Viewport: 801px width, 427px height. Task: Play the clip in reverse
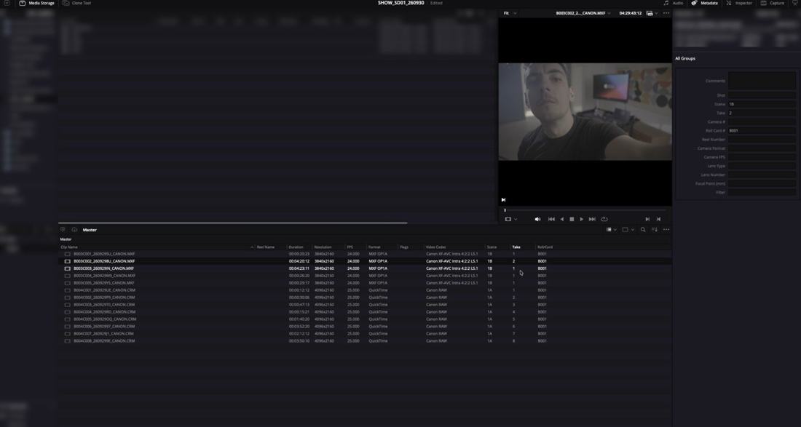[x=562, y=220]
